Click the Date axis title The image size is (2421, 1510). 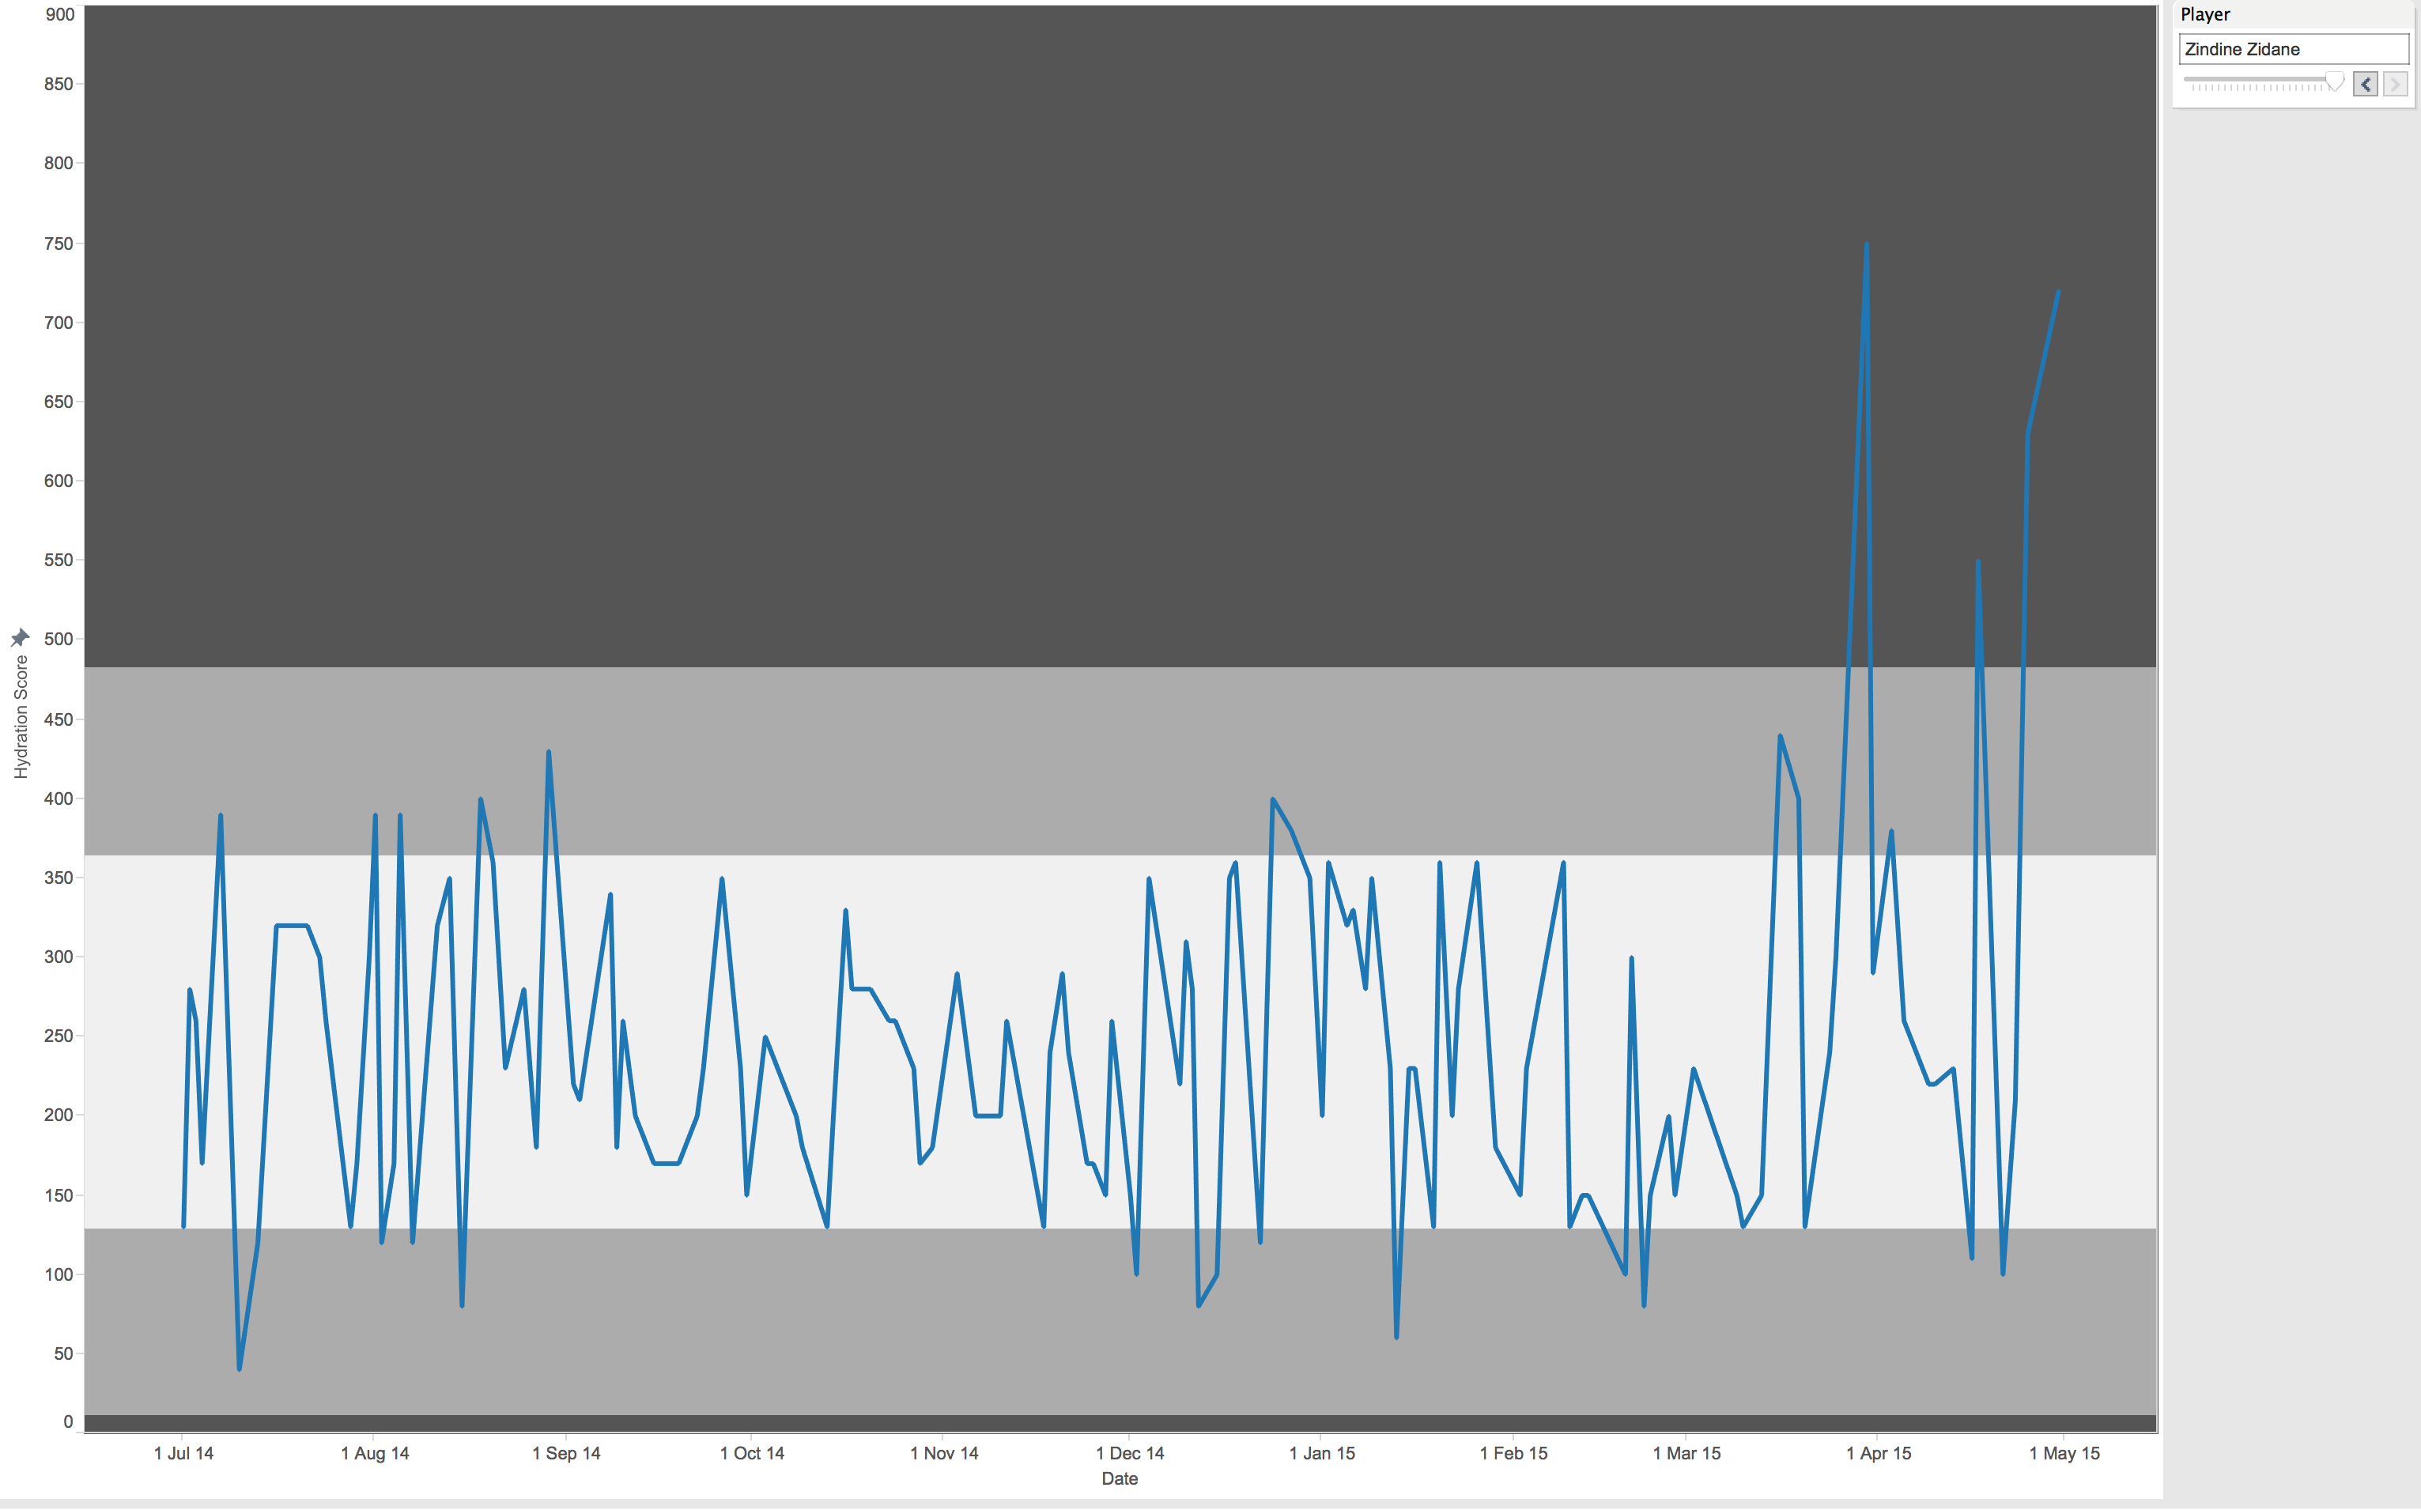[1120, 1478]
